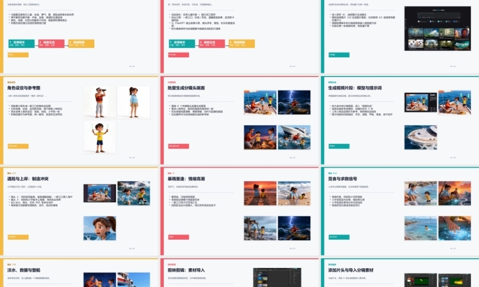Click the campfire family storyboard image
Viewport: 479px width, 287px height.
coord(260,137)
